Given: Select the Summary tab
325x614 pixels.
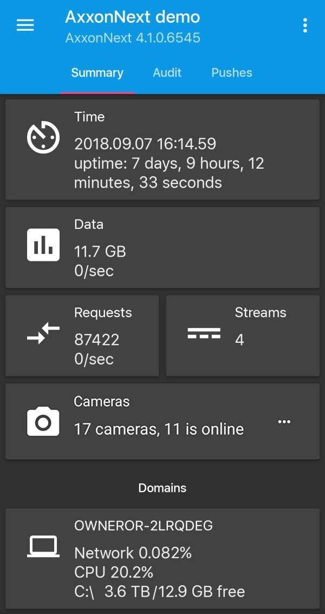Looking at the screenshot, I should click(97, 73).
